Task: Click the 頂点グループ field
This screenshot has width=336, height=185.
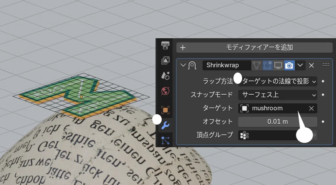Action: tap(277, 135)
